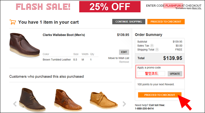
Task: Click Proceed to Checkout in Order Summary
Action: [x=160, y=95]
